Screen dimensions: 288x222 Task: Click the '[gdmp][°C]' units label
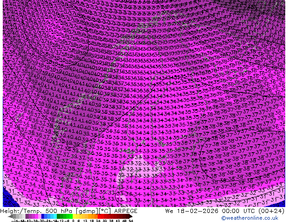click(x=93, y=211)
